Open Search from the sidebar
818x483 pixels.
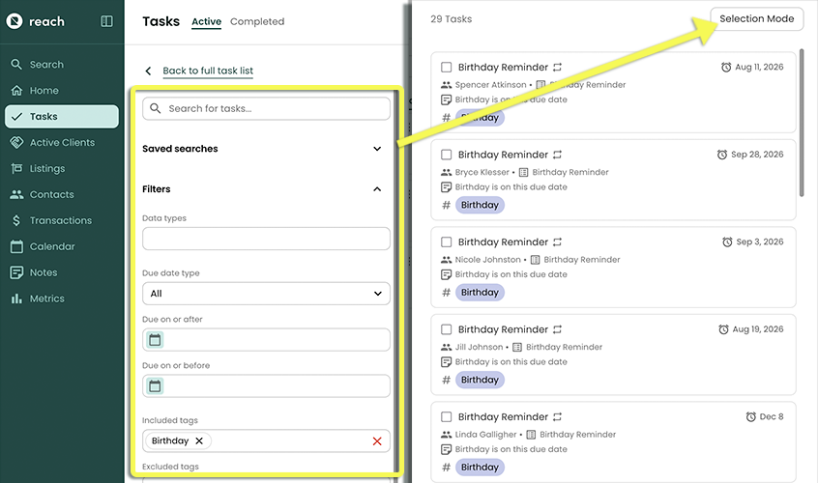click(45, 65)
